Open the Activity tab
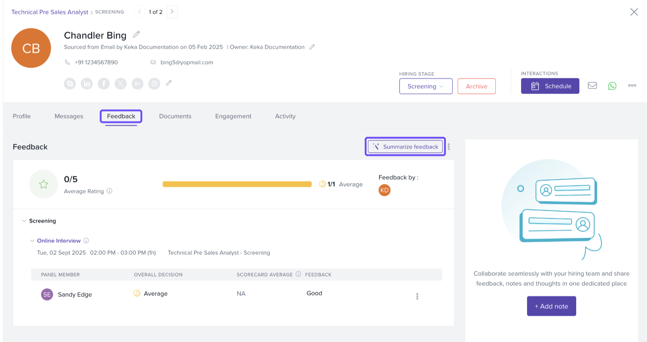 coord(285,116)
